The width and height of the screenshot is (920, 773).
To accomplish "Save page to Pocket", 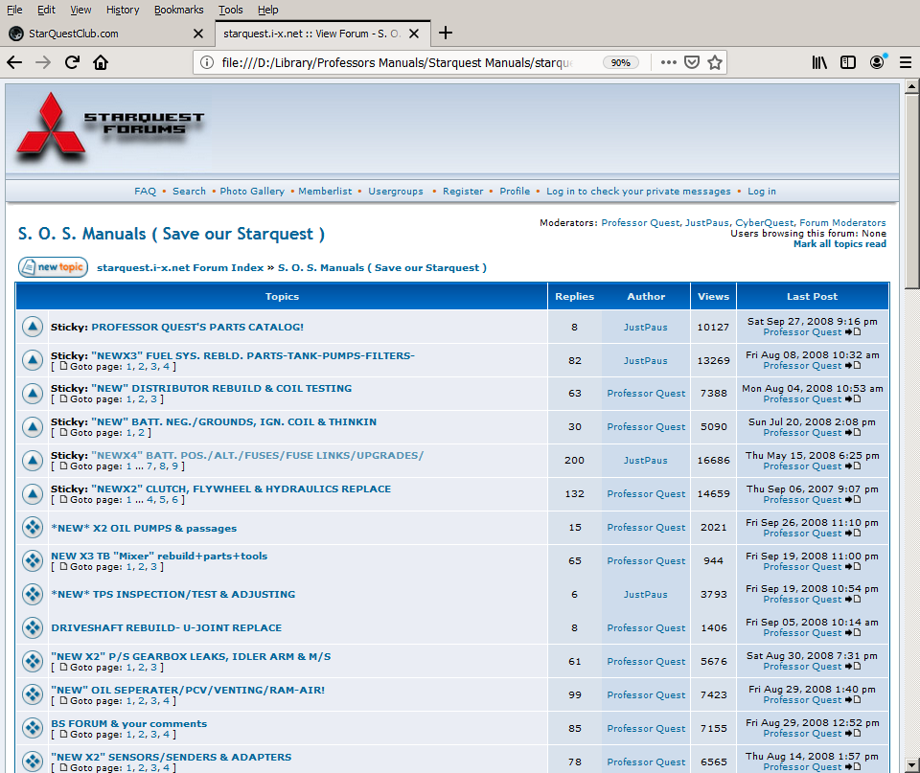I will coord(692,62).
